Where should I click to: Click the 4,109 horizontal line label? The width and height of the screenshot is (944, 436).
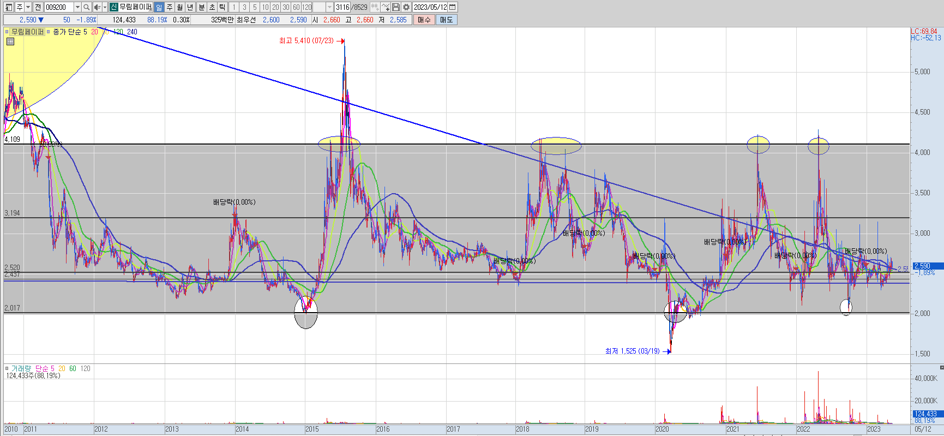[12, 140]
